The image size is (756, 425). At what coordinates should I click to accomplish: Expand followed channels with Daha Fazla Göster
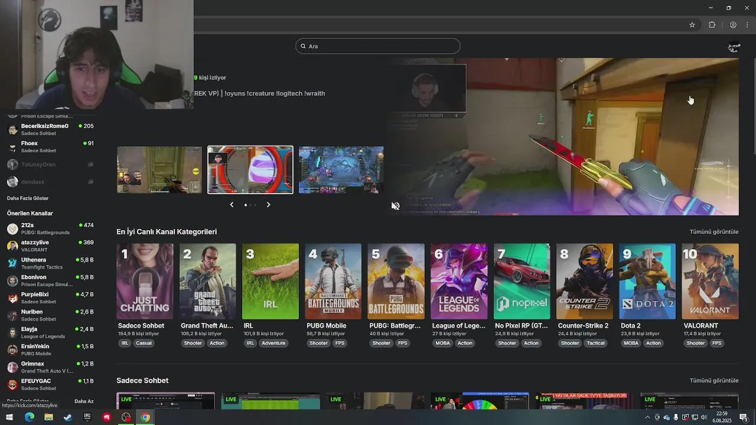[x=28, y=198]
